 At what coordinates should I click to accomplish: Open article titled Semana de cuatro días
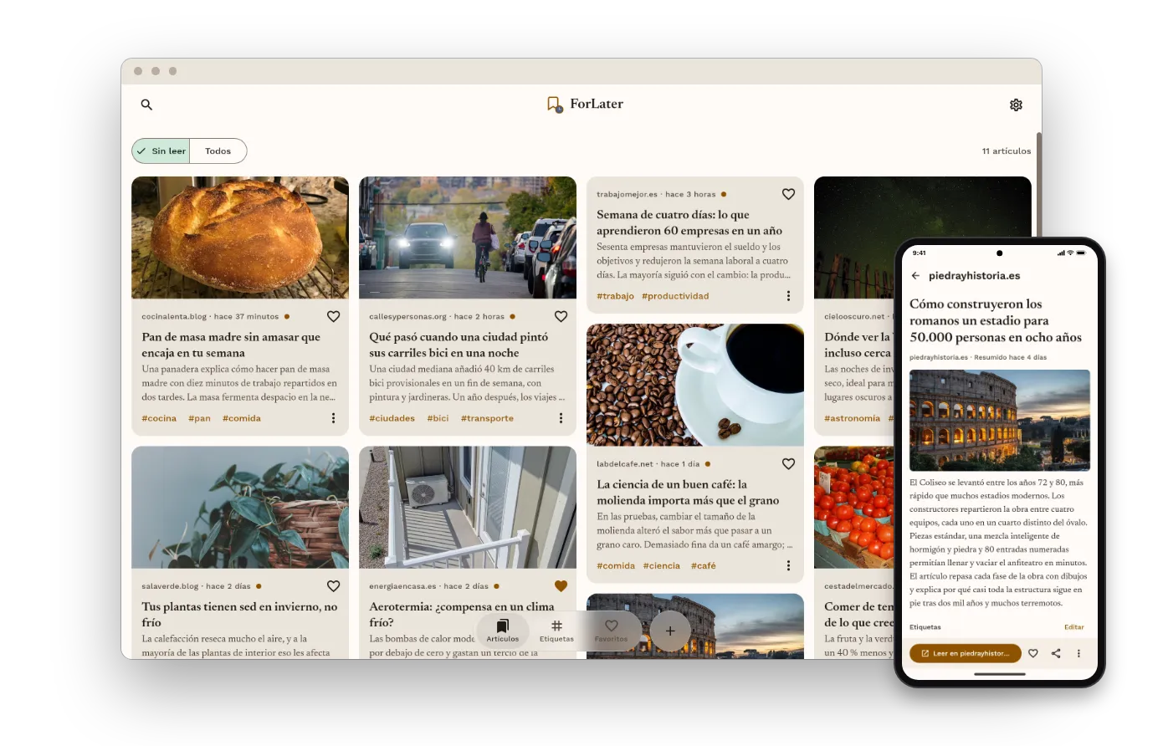click(x=689, y=222)
